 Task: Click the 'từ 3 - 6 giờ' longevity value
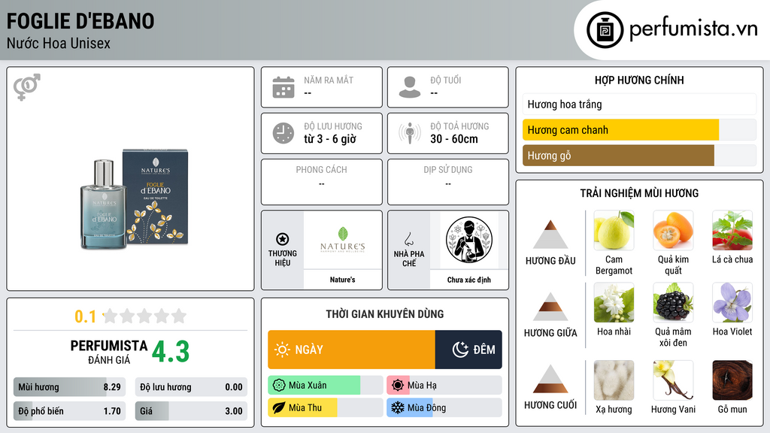click(x=330, y=139)
